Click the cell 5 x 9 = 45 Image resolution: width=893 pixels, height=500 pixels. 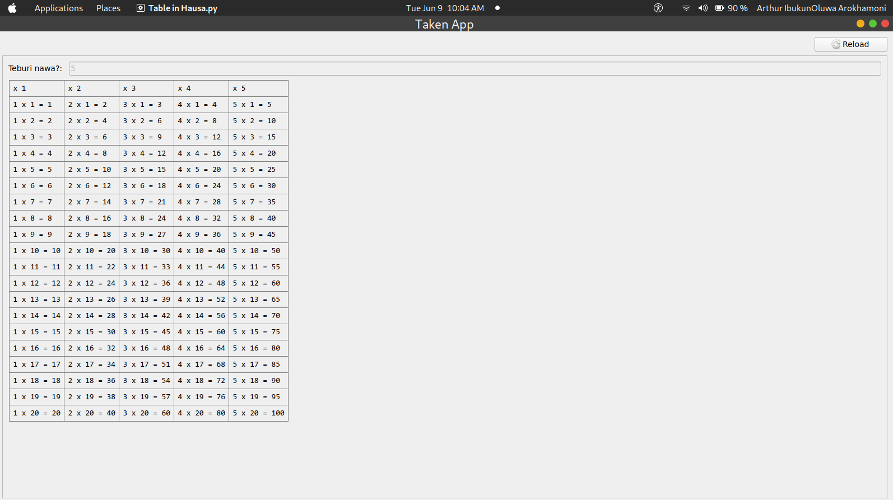pyautogui.click(x=259, y=235)
